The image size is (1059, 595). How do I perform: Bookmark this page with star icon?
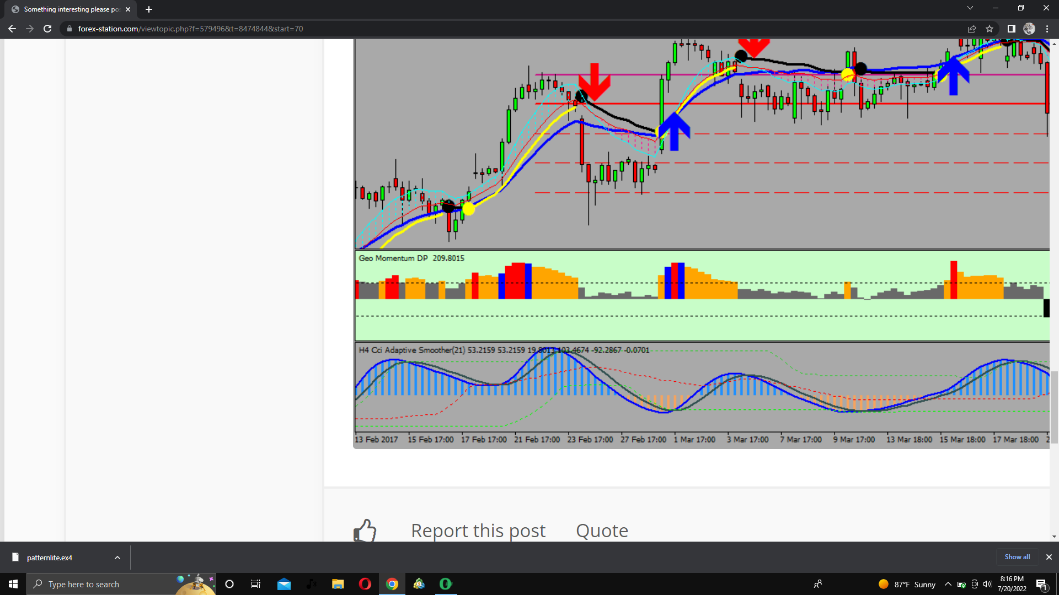990,29
